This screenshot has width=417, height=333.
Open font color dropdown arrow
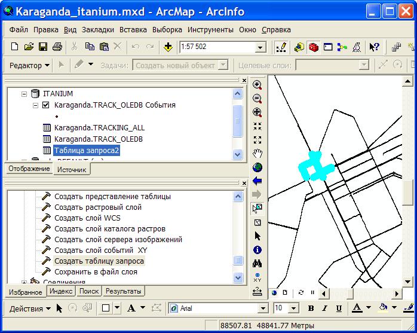click(369, 308)
